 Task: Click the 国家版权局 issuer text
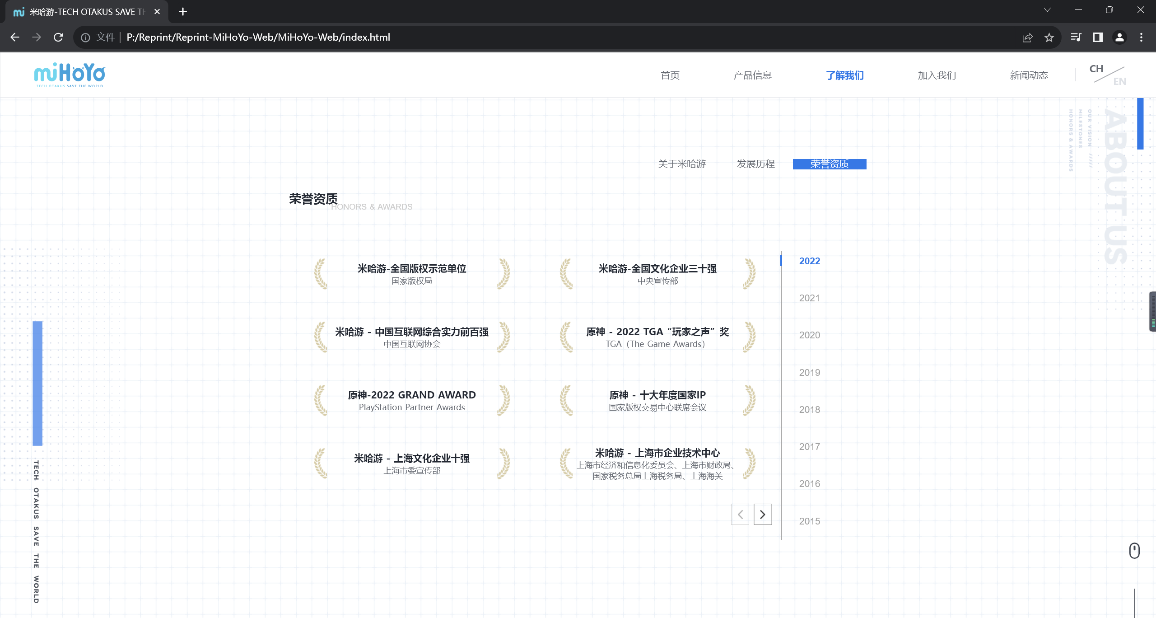(412, 281)
